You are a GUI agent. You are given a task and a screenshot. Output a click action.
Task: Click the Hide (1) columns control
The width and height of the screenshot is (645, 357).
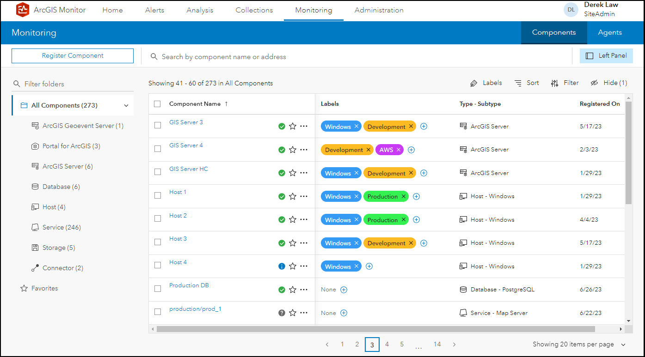tap(609, 83)
